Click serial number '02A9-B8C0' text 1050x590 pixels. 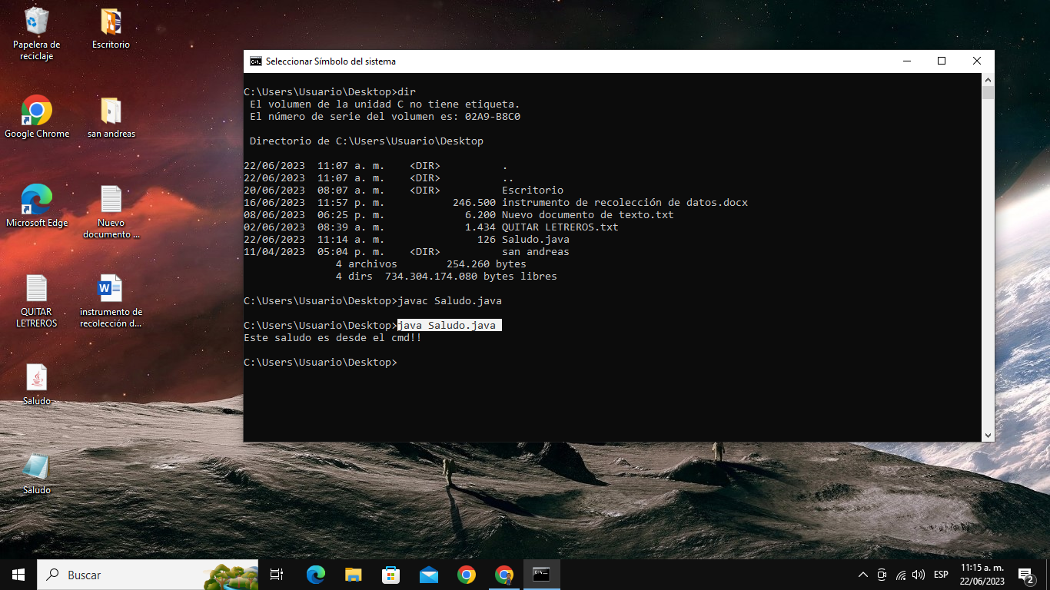(x=493, y=117)
